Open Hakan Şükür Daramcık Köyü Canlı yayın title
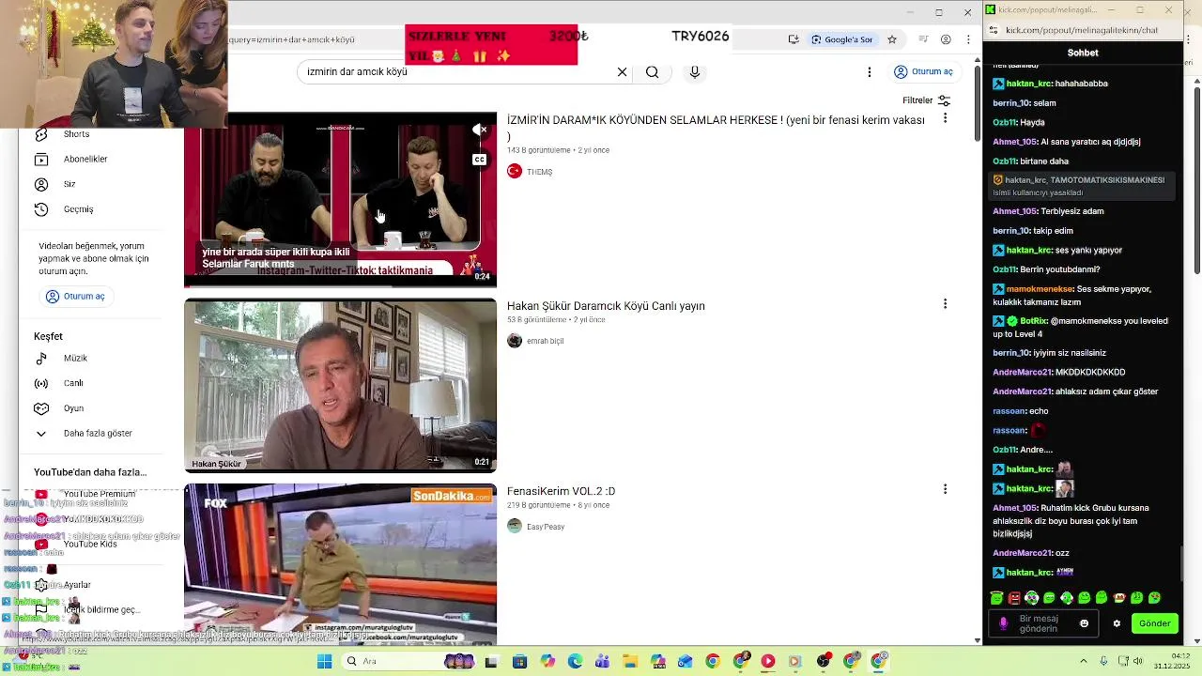This screenshot has height=676, width=1202. [x=606, y=306]
